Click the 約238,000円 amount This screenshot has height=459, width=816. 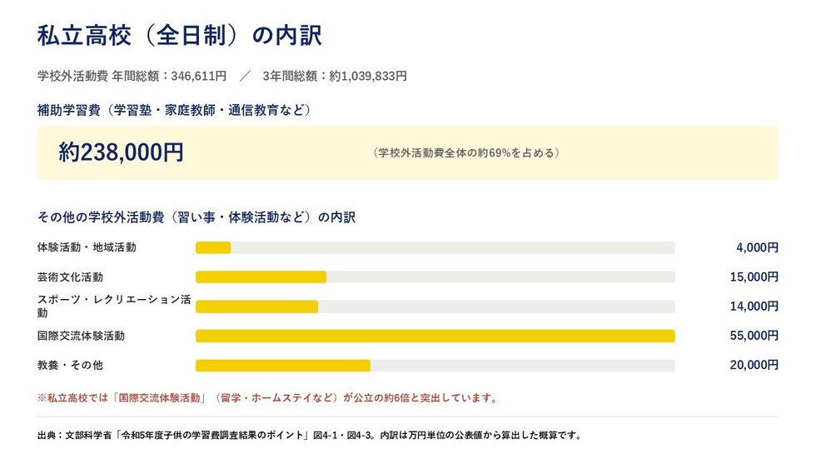click(121, 152)
